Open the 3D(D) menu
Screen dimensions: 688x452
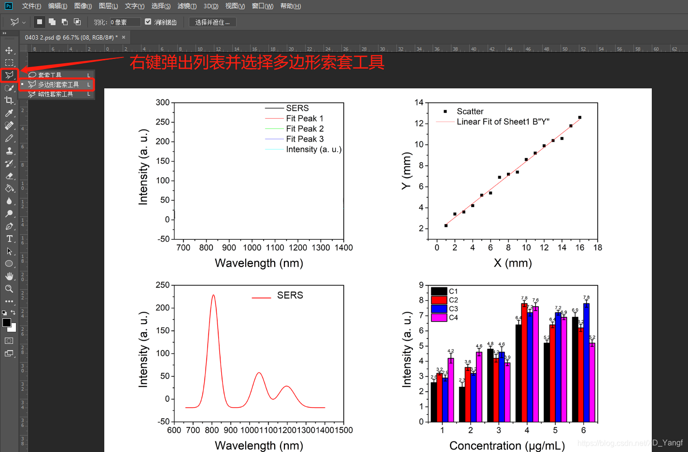tap(211, 6)
